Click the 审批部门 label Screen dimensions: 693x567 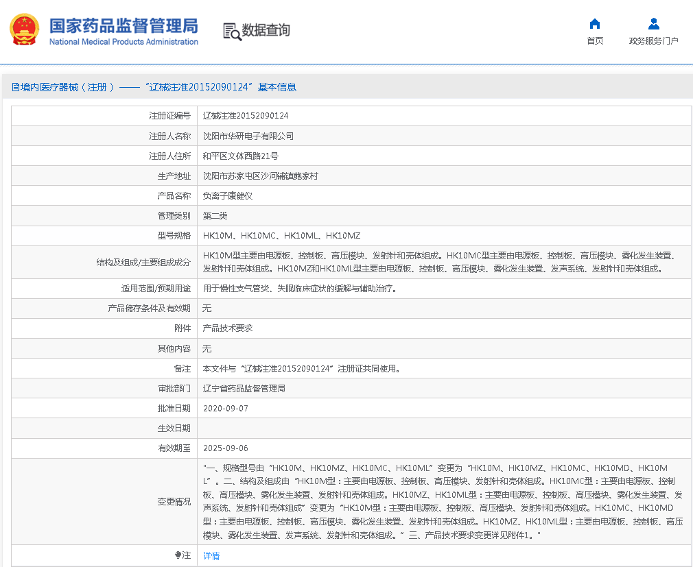[x=174, y=388]
